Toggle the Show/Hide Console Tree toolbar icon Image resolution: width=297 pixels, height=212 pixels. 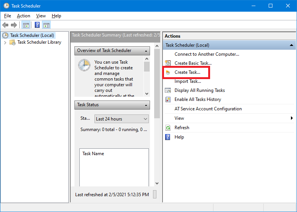(x=26, y=25)
